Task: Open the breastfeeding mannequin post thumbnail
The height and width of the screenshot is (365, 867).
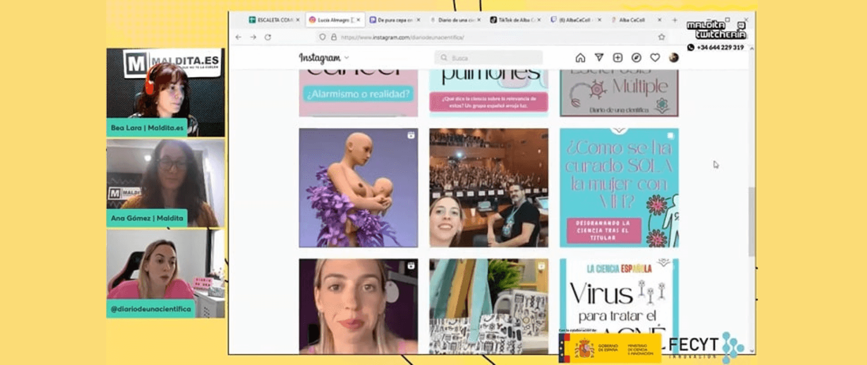Action: [x=358, y=188]
